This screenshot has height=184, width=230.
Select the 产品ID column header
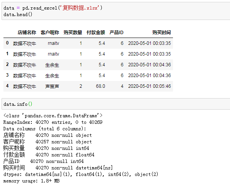click(x=116, y=32)
